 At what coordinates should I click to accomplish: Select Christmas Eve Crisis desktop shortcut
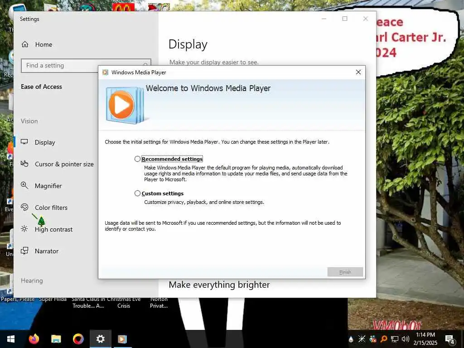click(x=124, y=302)
